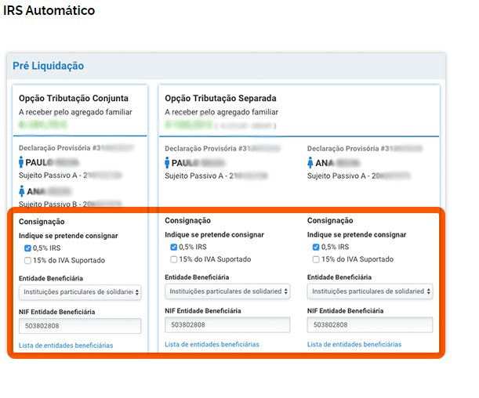This screenshot has height=398, width=479.
Task: Click the Pré Liquidação panel header
Action: point(49,67)
